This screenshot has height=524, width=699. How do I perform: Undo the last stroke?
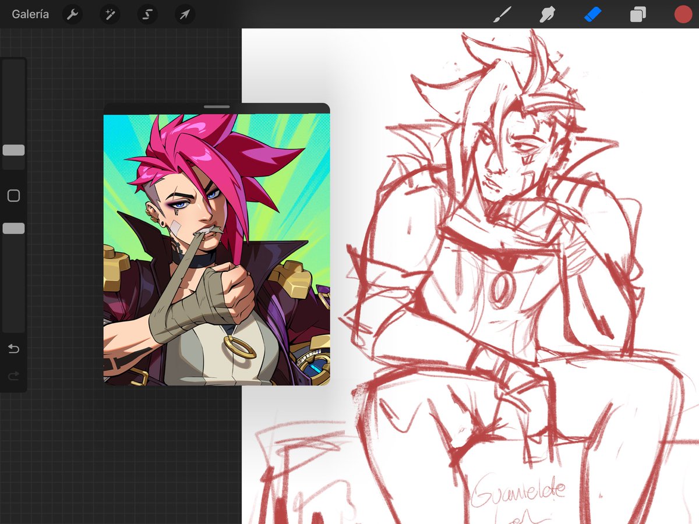point(13,349)
